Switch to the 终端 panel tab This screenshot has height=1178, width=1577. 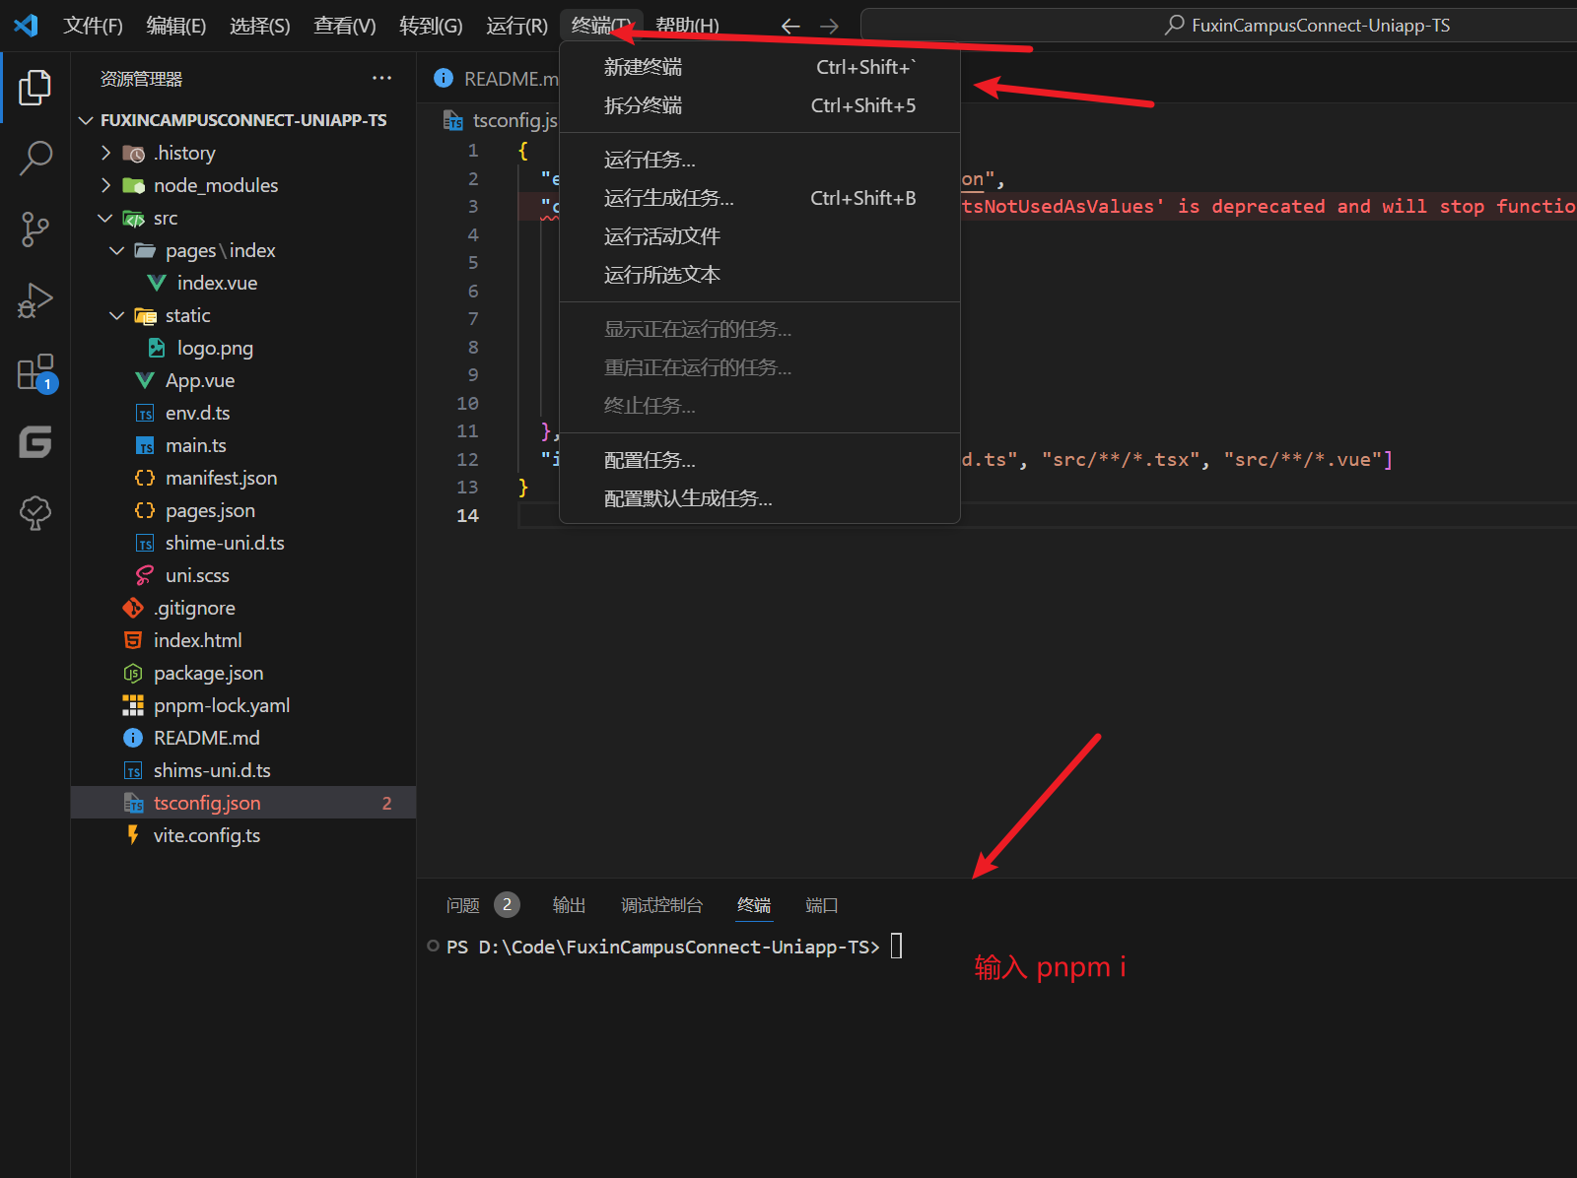click(754, 905)
